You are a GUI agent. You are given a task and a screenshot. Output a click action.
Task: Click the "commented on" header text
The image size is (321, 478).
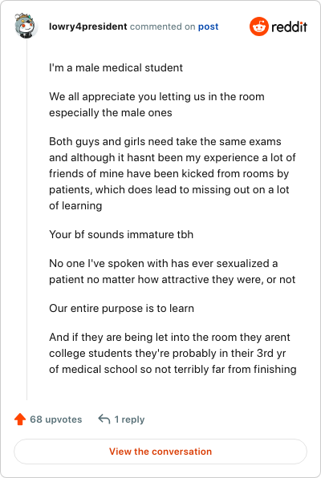tap(162, 26)
